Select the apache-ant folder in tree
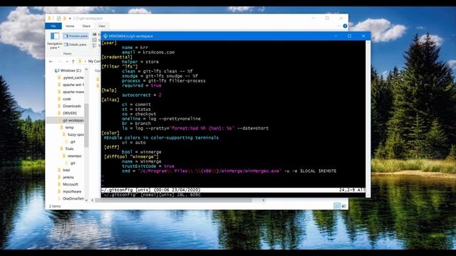This screenshot has width=456, height=256. (x=71, y=85)
